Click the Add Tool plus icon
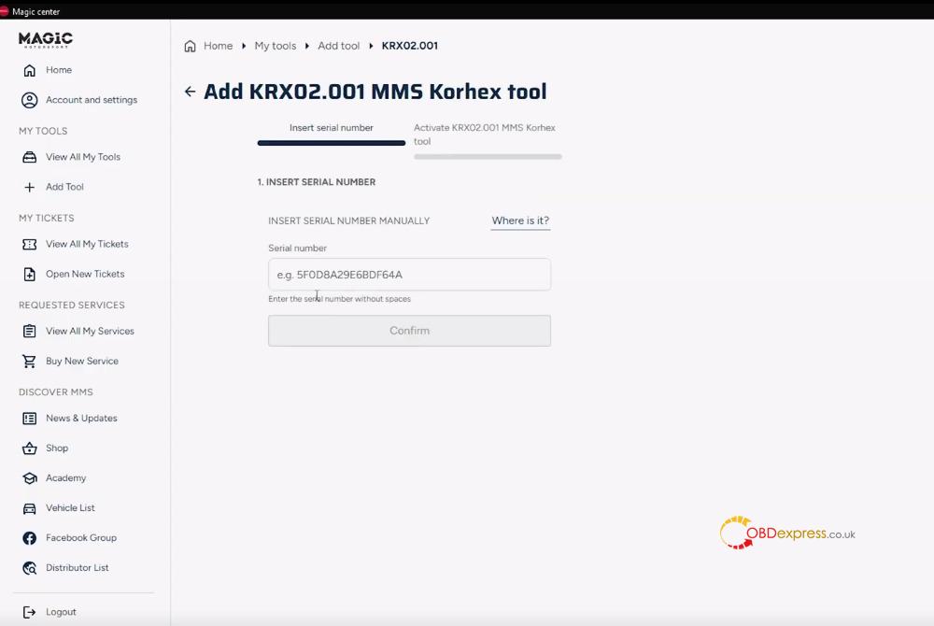934x626 pixels. pyautogui.click(x=29, y=187)
